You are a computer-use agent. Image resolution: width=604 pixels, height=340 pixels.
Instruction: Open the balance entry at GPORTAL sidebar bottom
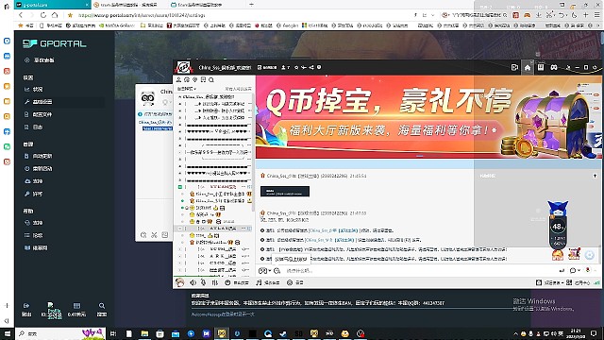coord(76,310)
